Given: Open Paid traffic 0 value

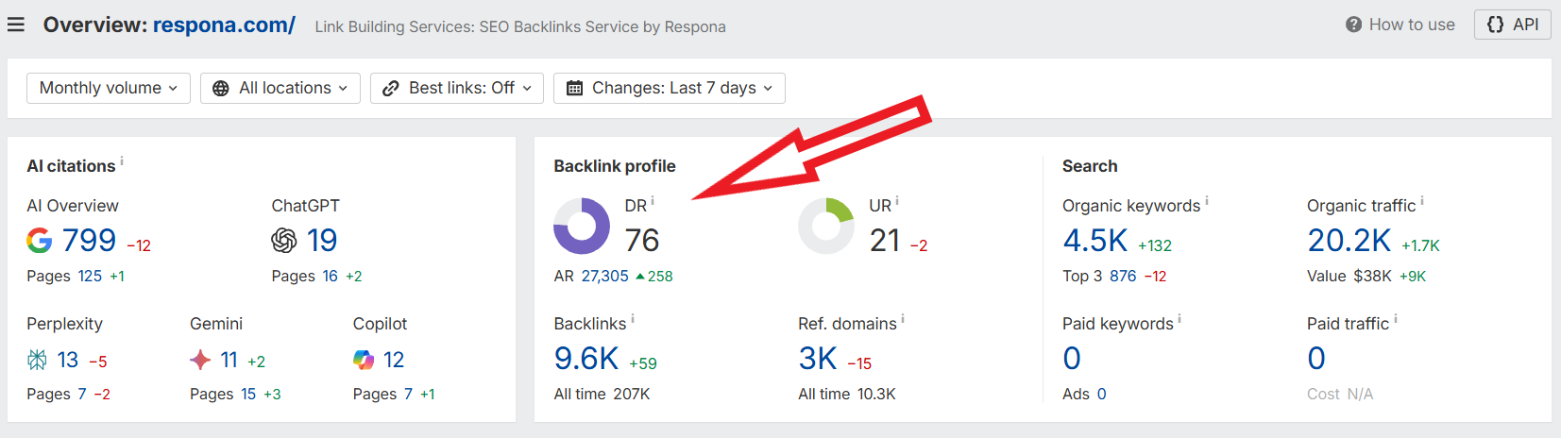Looking at the screenshot, I should click(1316, 359).
